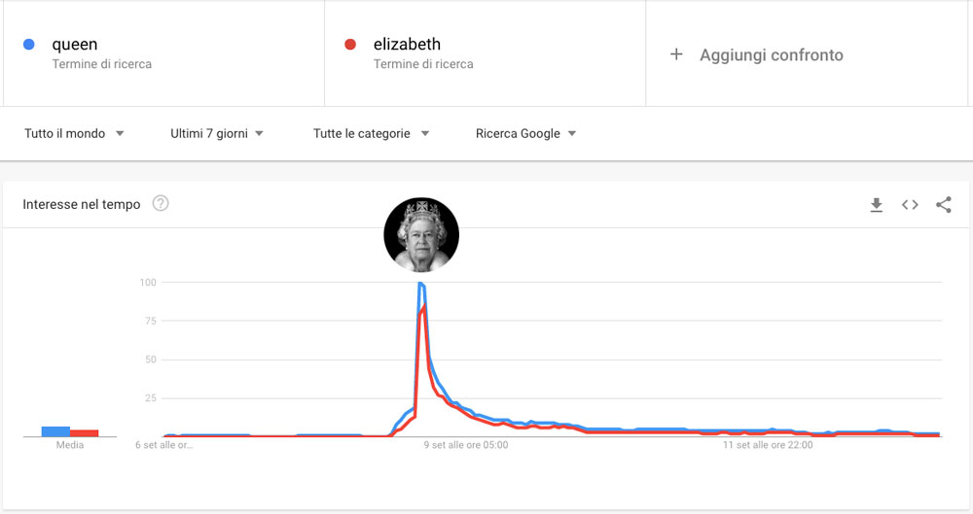Click the blue Media average bar
Screen dimensions: 973x514
click(55, 431)
